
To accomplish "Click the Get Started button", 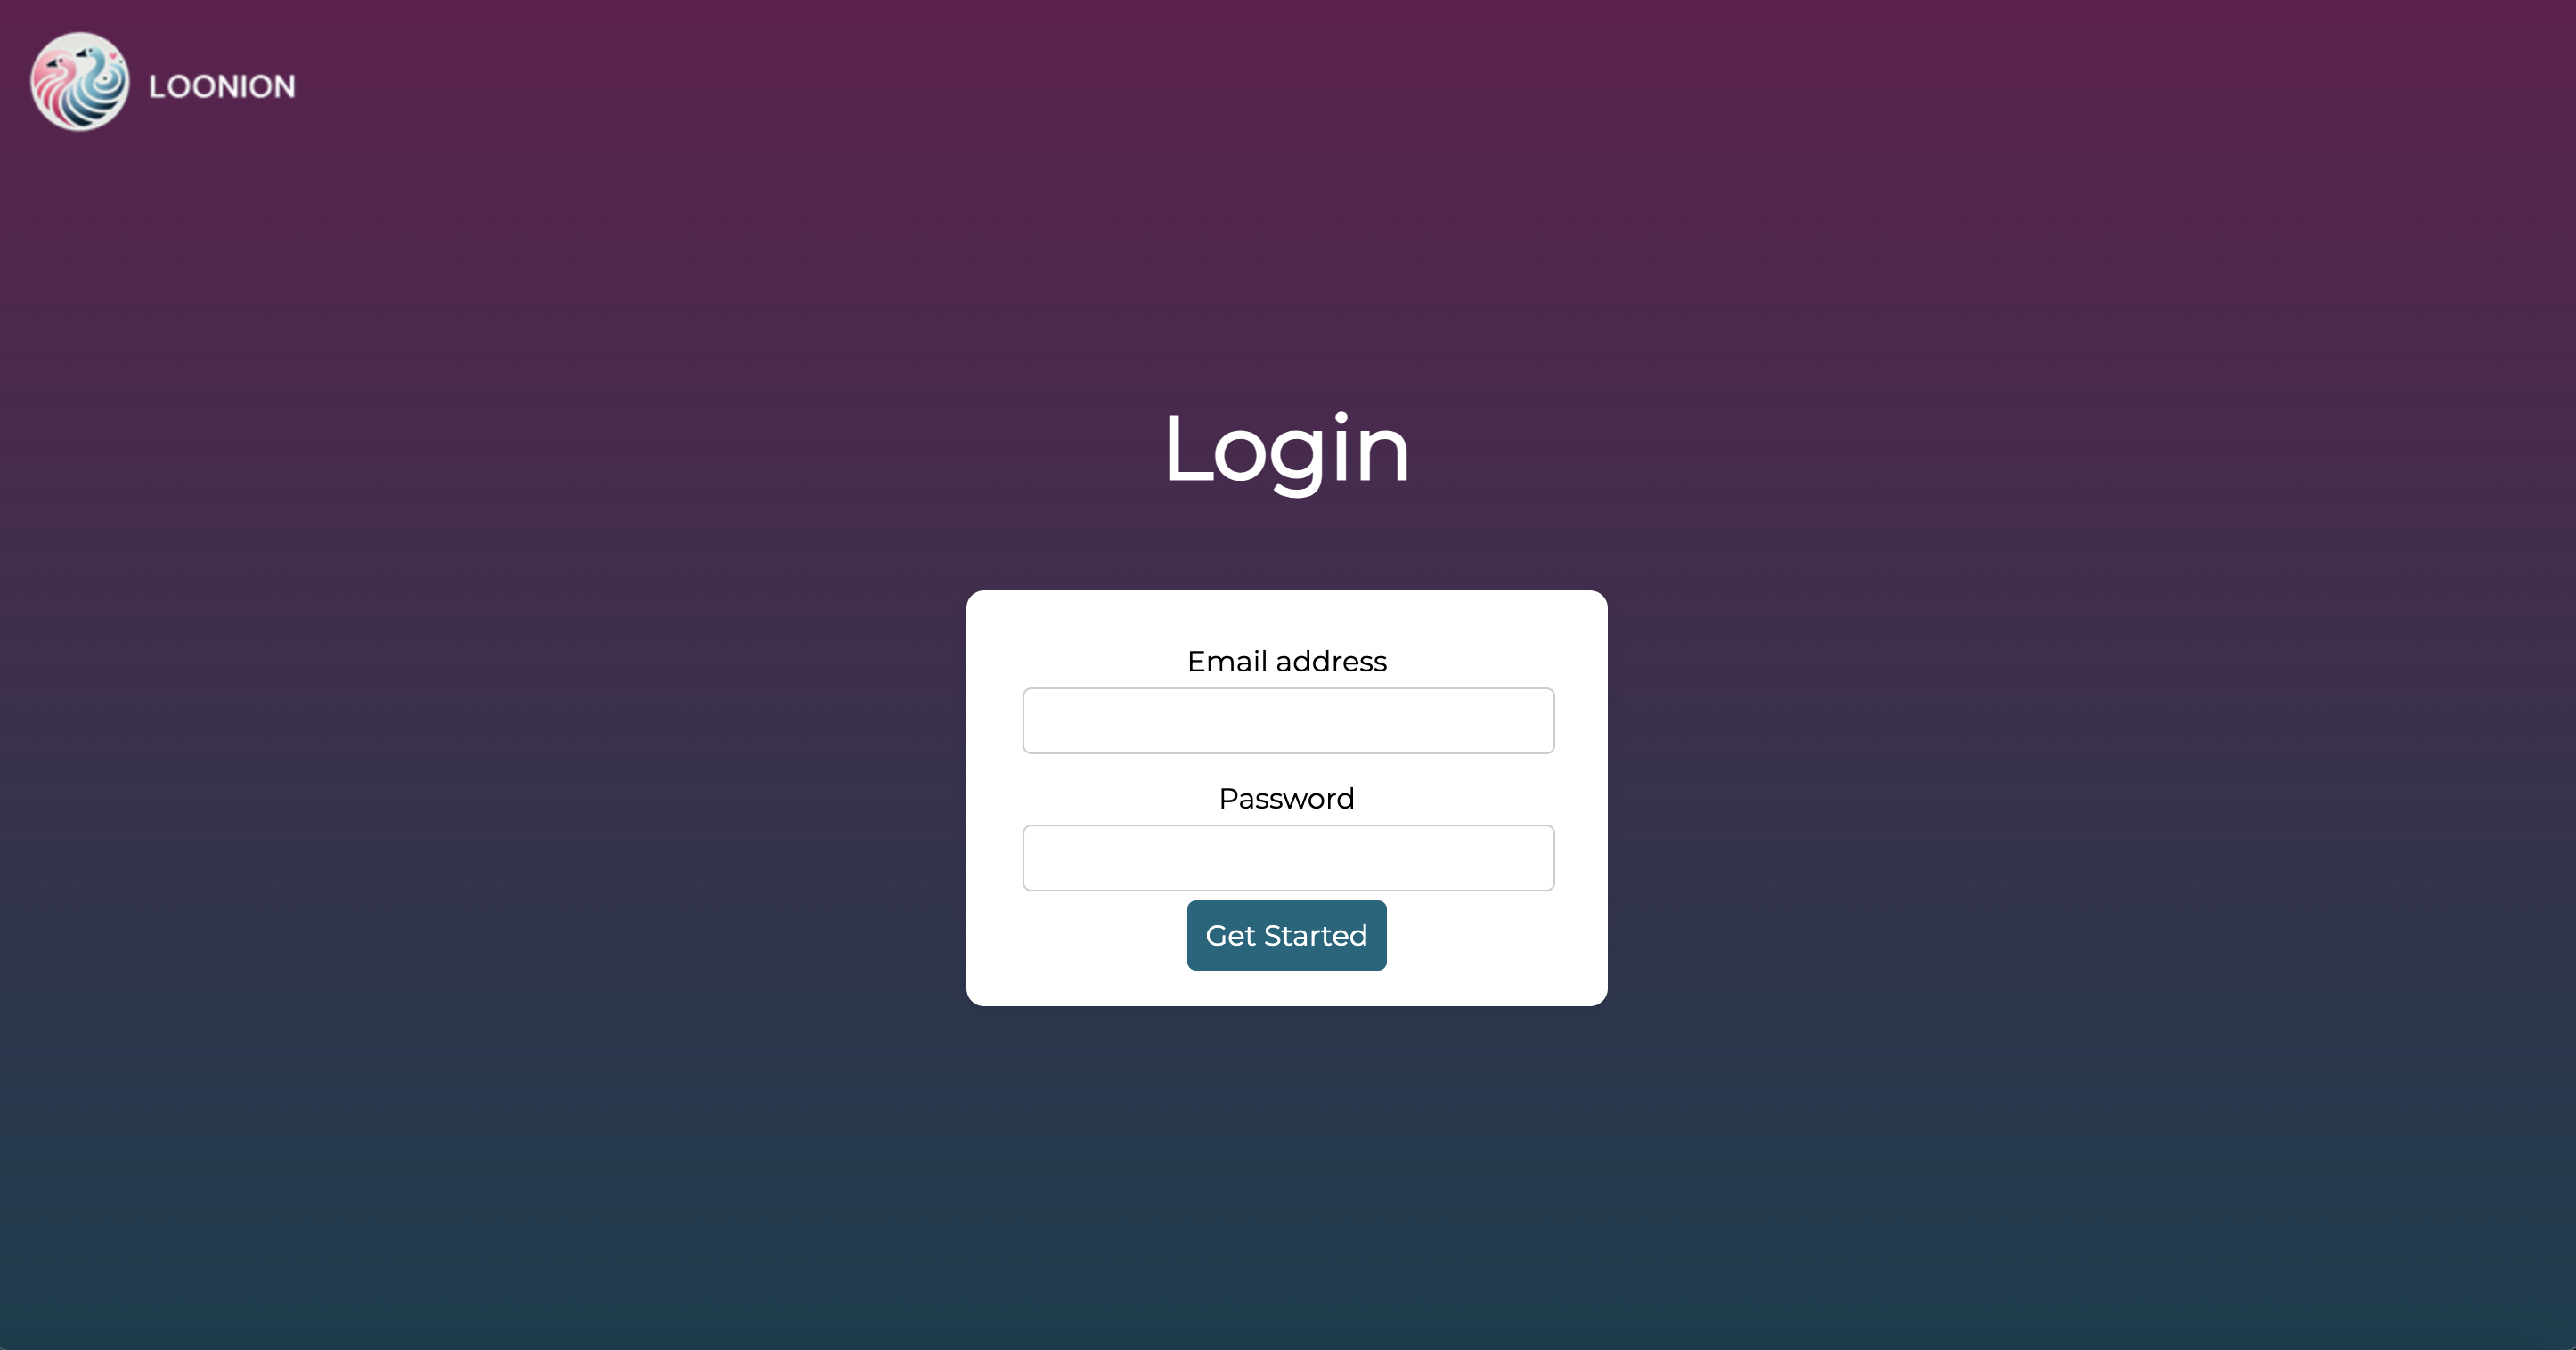I will pyautogui.click(x=1286, y=936).
